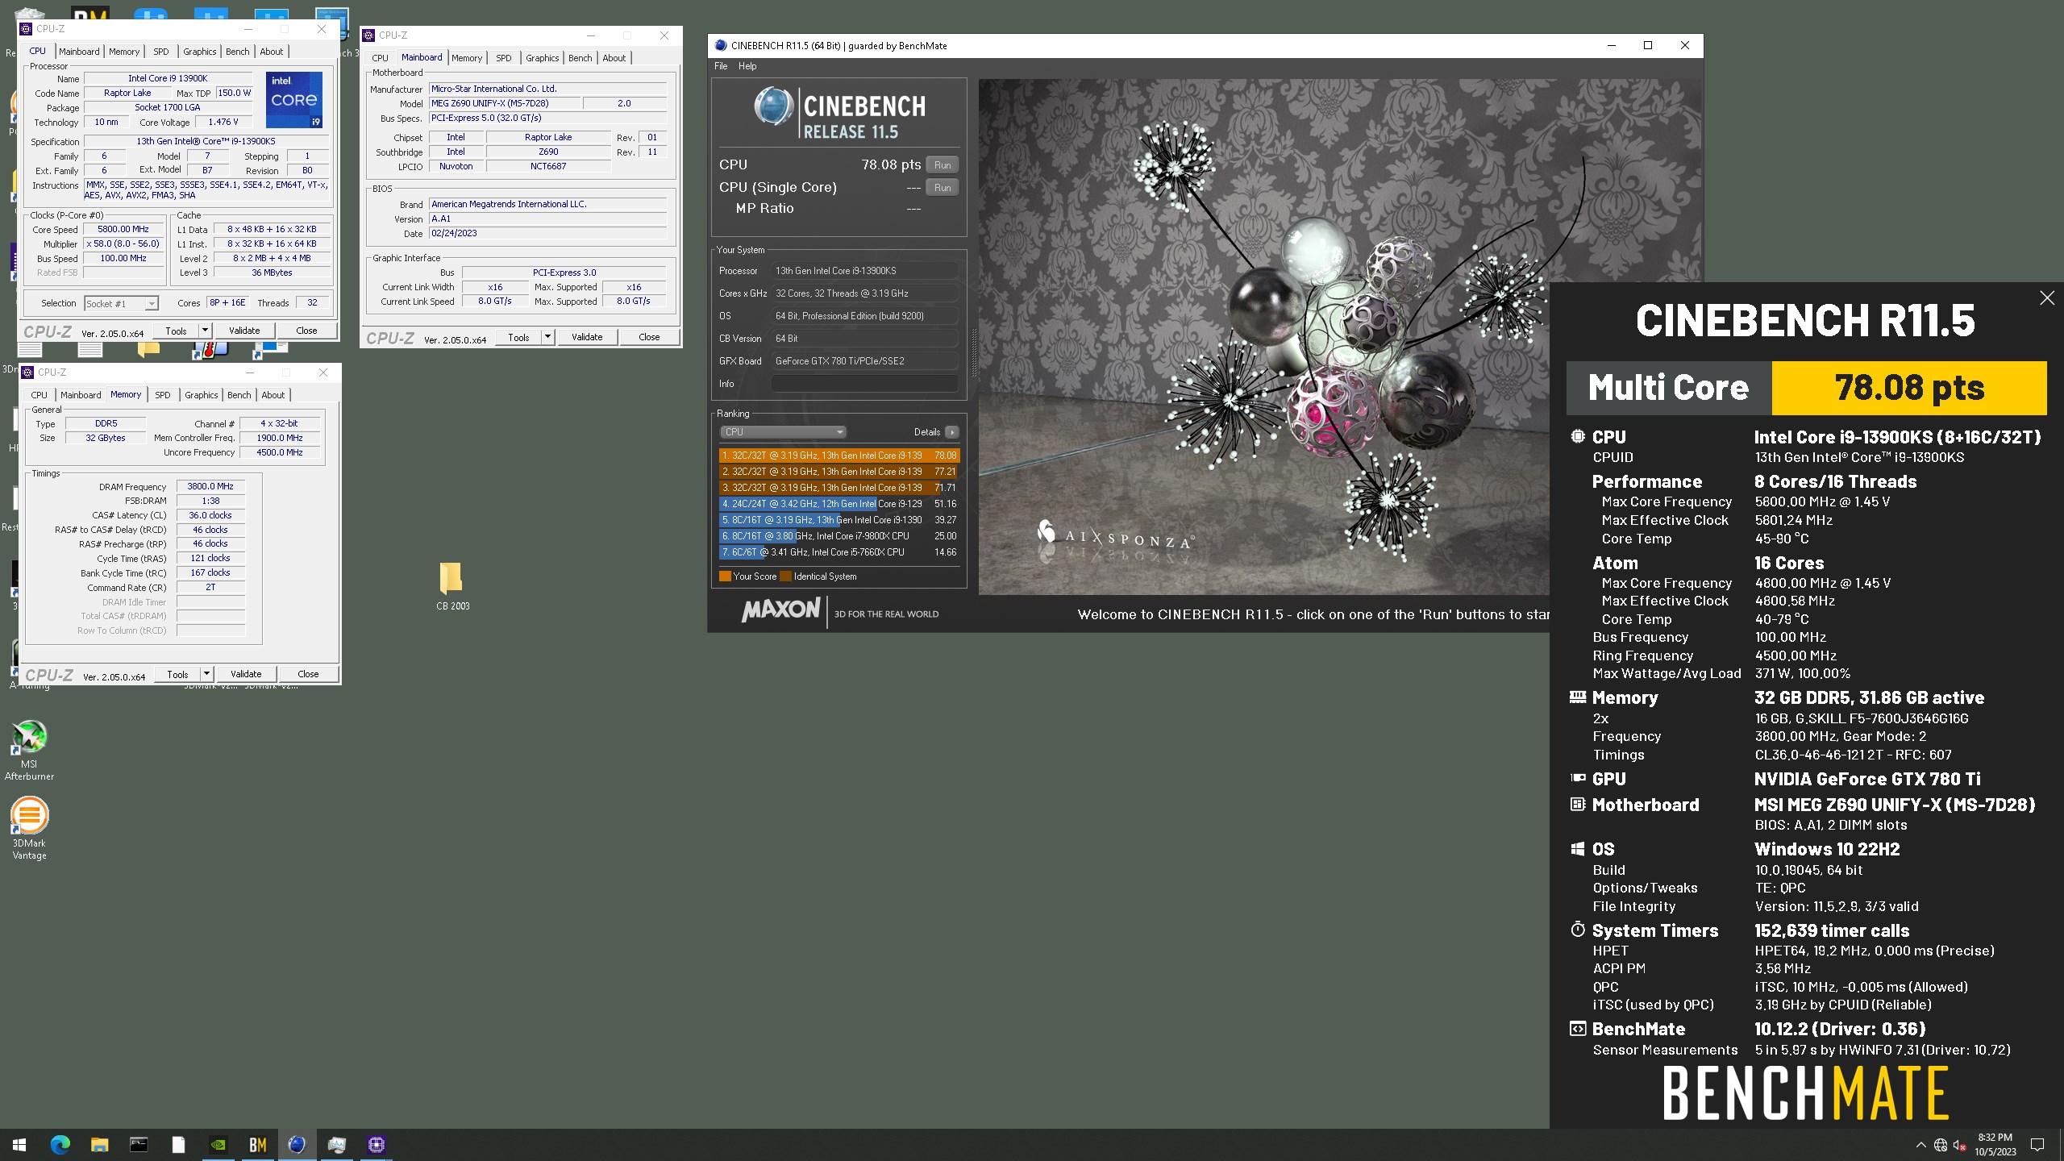This screenshot has height=1161, width=2064.
Task: Open Bench tab in CPU-Z Mainboard window
Action: pos(580,58)
